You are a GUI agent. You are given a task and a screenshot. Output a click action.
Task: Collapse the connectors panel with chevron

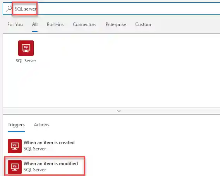pos(119,111)
